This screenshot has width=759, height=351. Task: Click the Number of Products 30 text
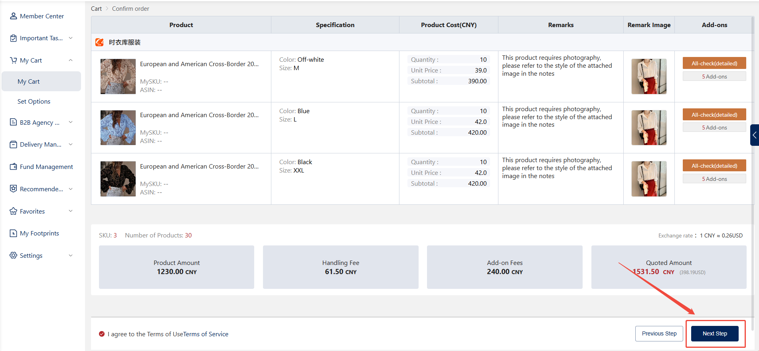158,235
